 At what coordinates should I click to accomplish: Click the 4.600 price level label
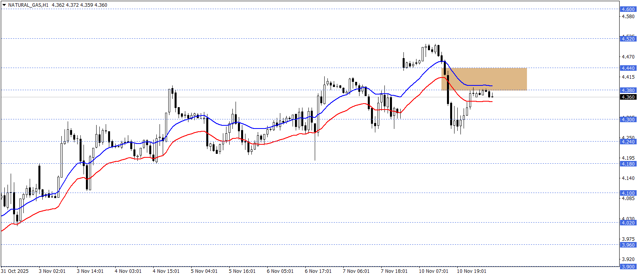[x=628, y=9]
